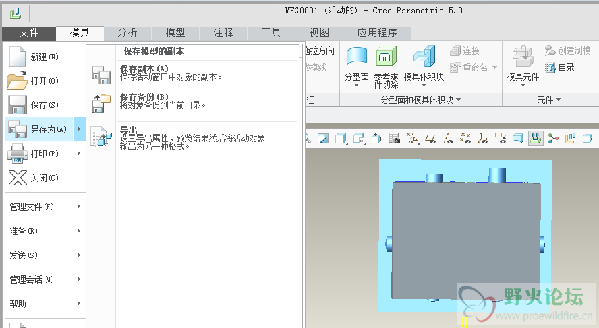Expand the 发送(S) submenu arrow
The image size is (599, 328).
(79, 255)
